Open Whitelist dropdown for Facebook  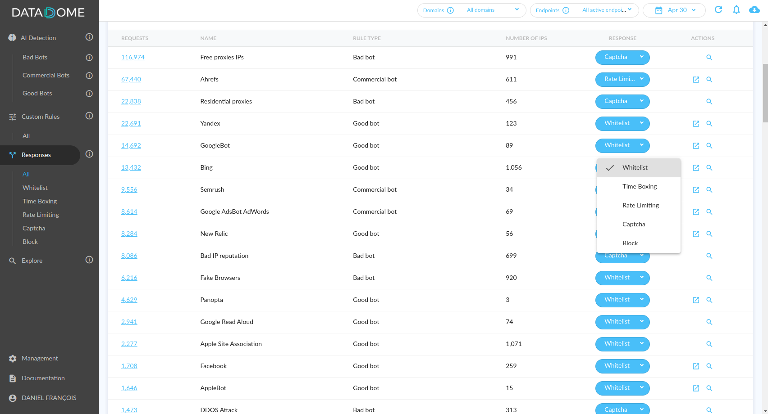pyautogui.click(x=622, y=366)
